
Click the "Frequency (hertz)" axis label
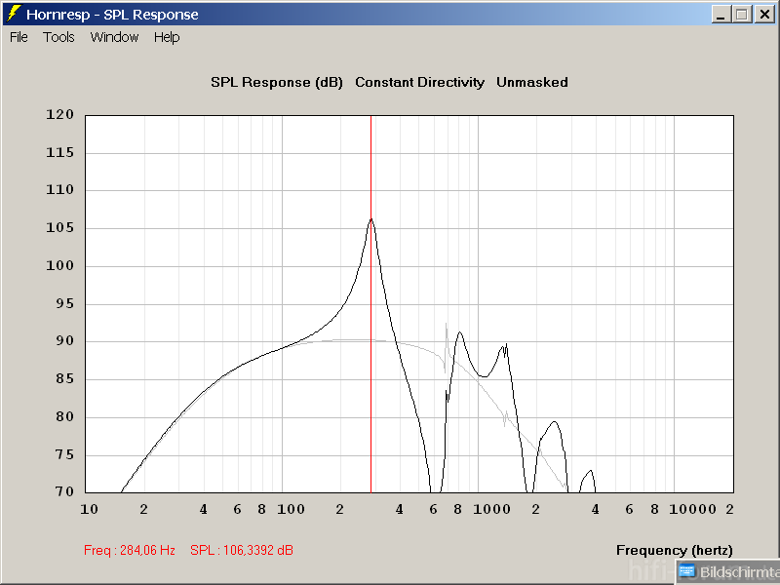[x=674, y=551]
